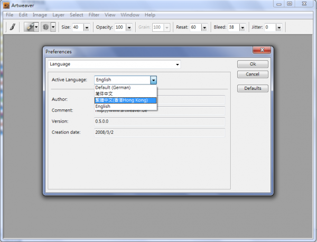Choose the 简体中文 language option
Screen dimensions: 317x242
click(126, 94)
